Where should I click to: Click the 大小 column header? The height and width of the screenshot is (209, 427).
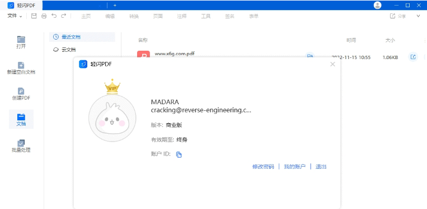[390, 40]
